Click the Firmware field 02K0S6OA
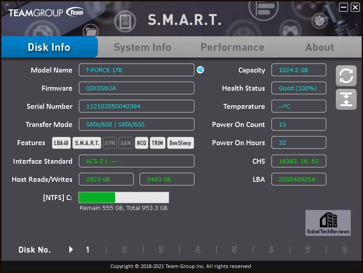The image size is (363, 273). pos(136,88)
